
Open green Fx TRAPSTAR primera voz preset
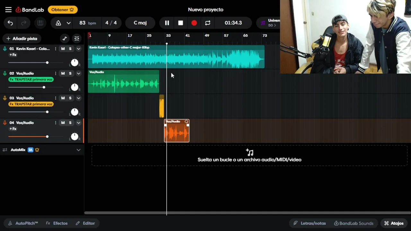[x=31, y=80]
